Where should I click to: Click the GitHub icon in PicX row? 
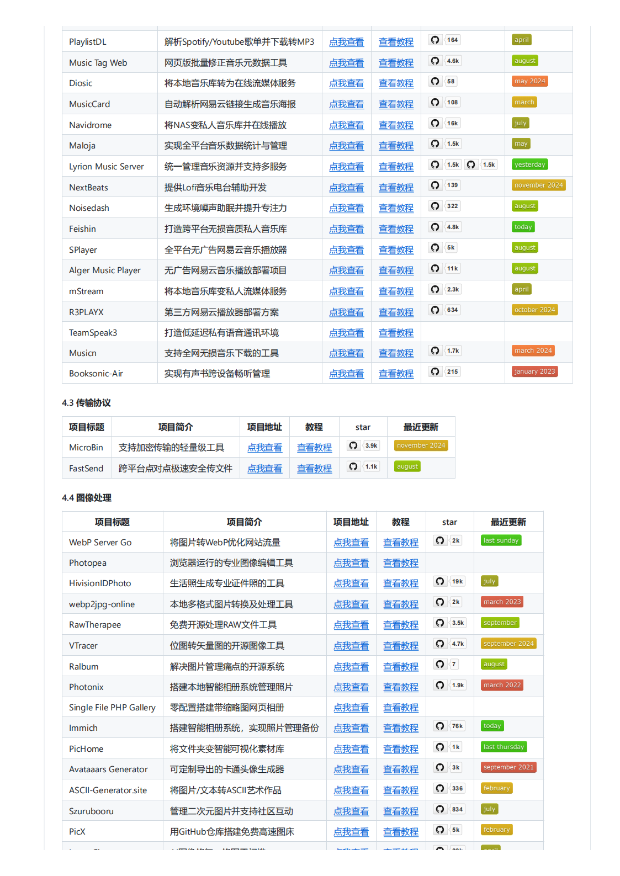(x=439, y=830)
